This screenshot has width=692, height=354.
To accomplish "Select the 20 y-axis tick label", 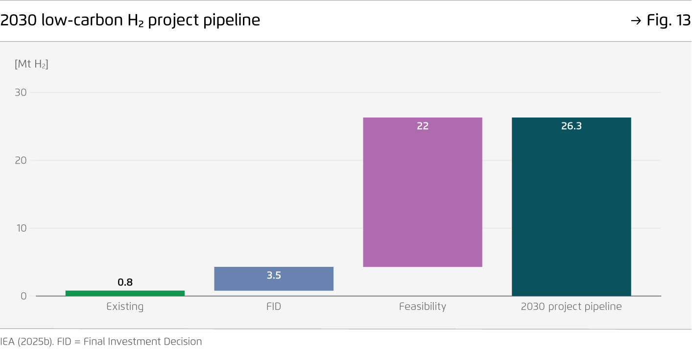I will 21,160.
